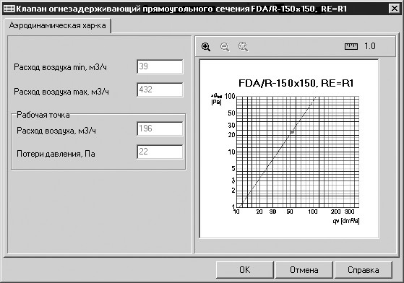The image size is (404, 283).
Task: Select the Аэродинамическая хар-ка tab
Action: click(58, 25)
